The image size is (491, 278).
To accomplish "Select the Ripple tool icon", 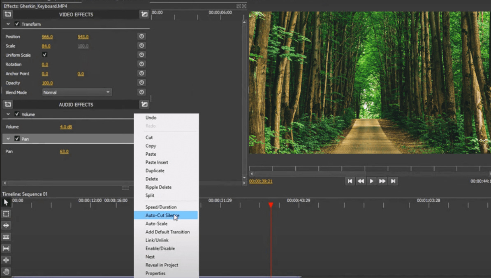I will 6,225.
